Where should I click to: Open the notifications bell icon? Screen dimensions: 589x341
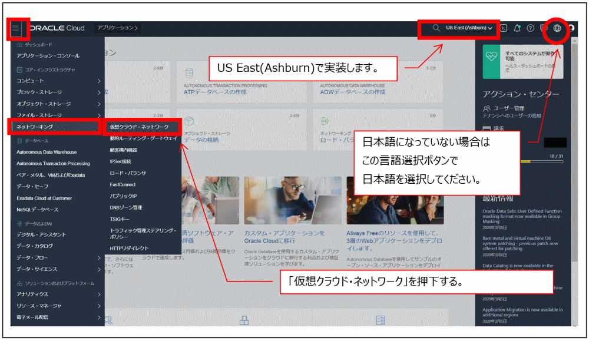point(517,28)
